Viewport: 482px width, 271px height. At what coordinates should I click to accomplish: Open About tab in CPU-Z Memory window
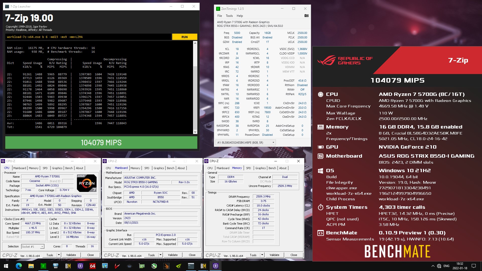[x=283, y=168]
